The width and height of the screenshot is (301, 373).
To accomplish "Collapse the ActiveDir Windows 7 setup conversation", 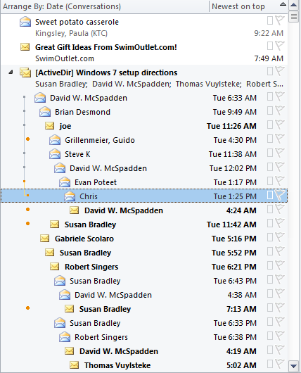I will (11, 72).
